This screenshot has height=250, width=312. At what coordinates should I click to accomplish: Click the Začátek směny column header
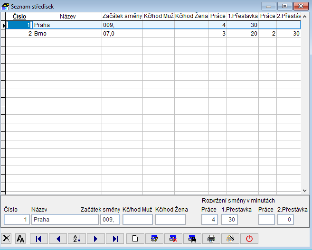[x=122, y=16]
